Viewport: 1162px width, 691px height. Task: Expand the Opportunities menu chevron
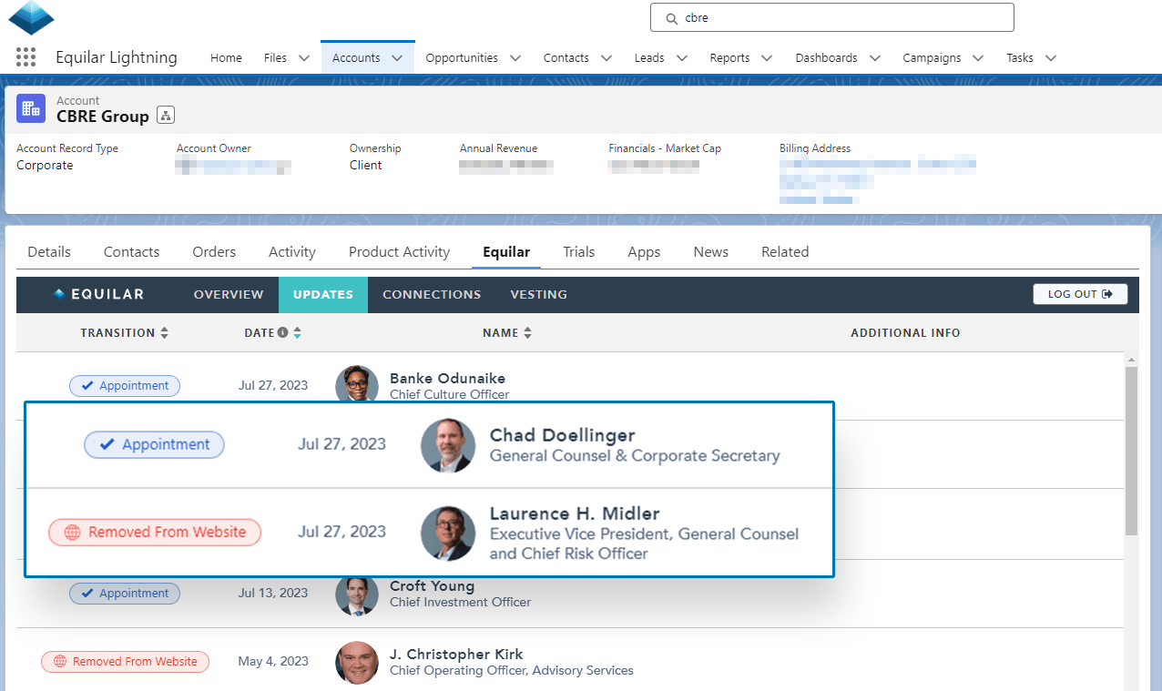click(515, 57)
